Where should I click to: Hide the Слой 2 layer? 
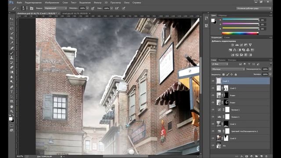[x=213, y=88]
